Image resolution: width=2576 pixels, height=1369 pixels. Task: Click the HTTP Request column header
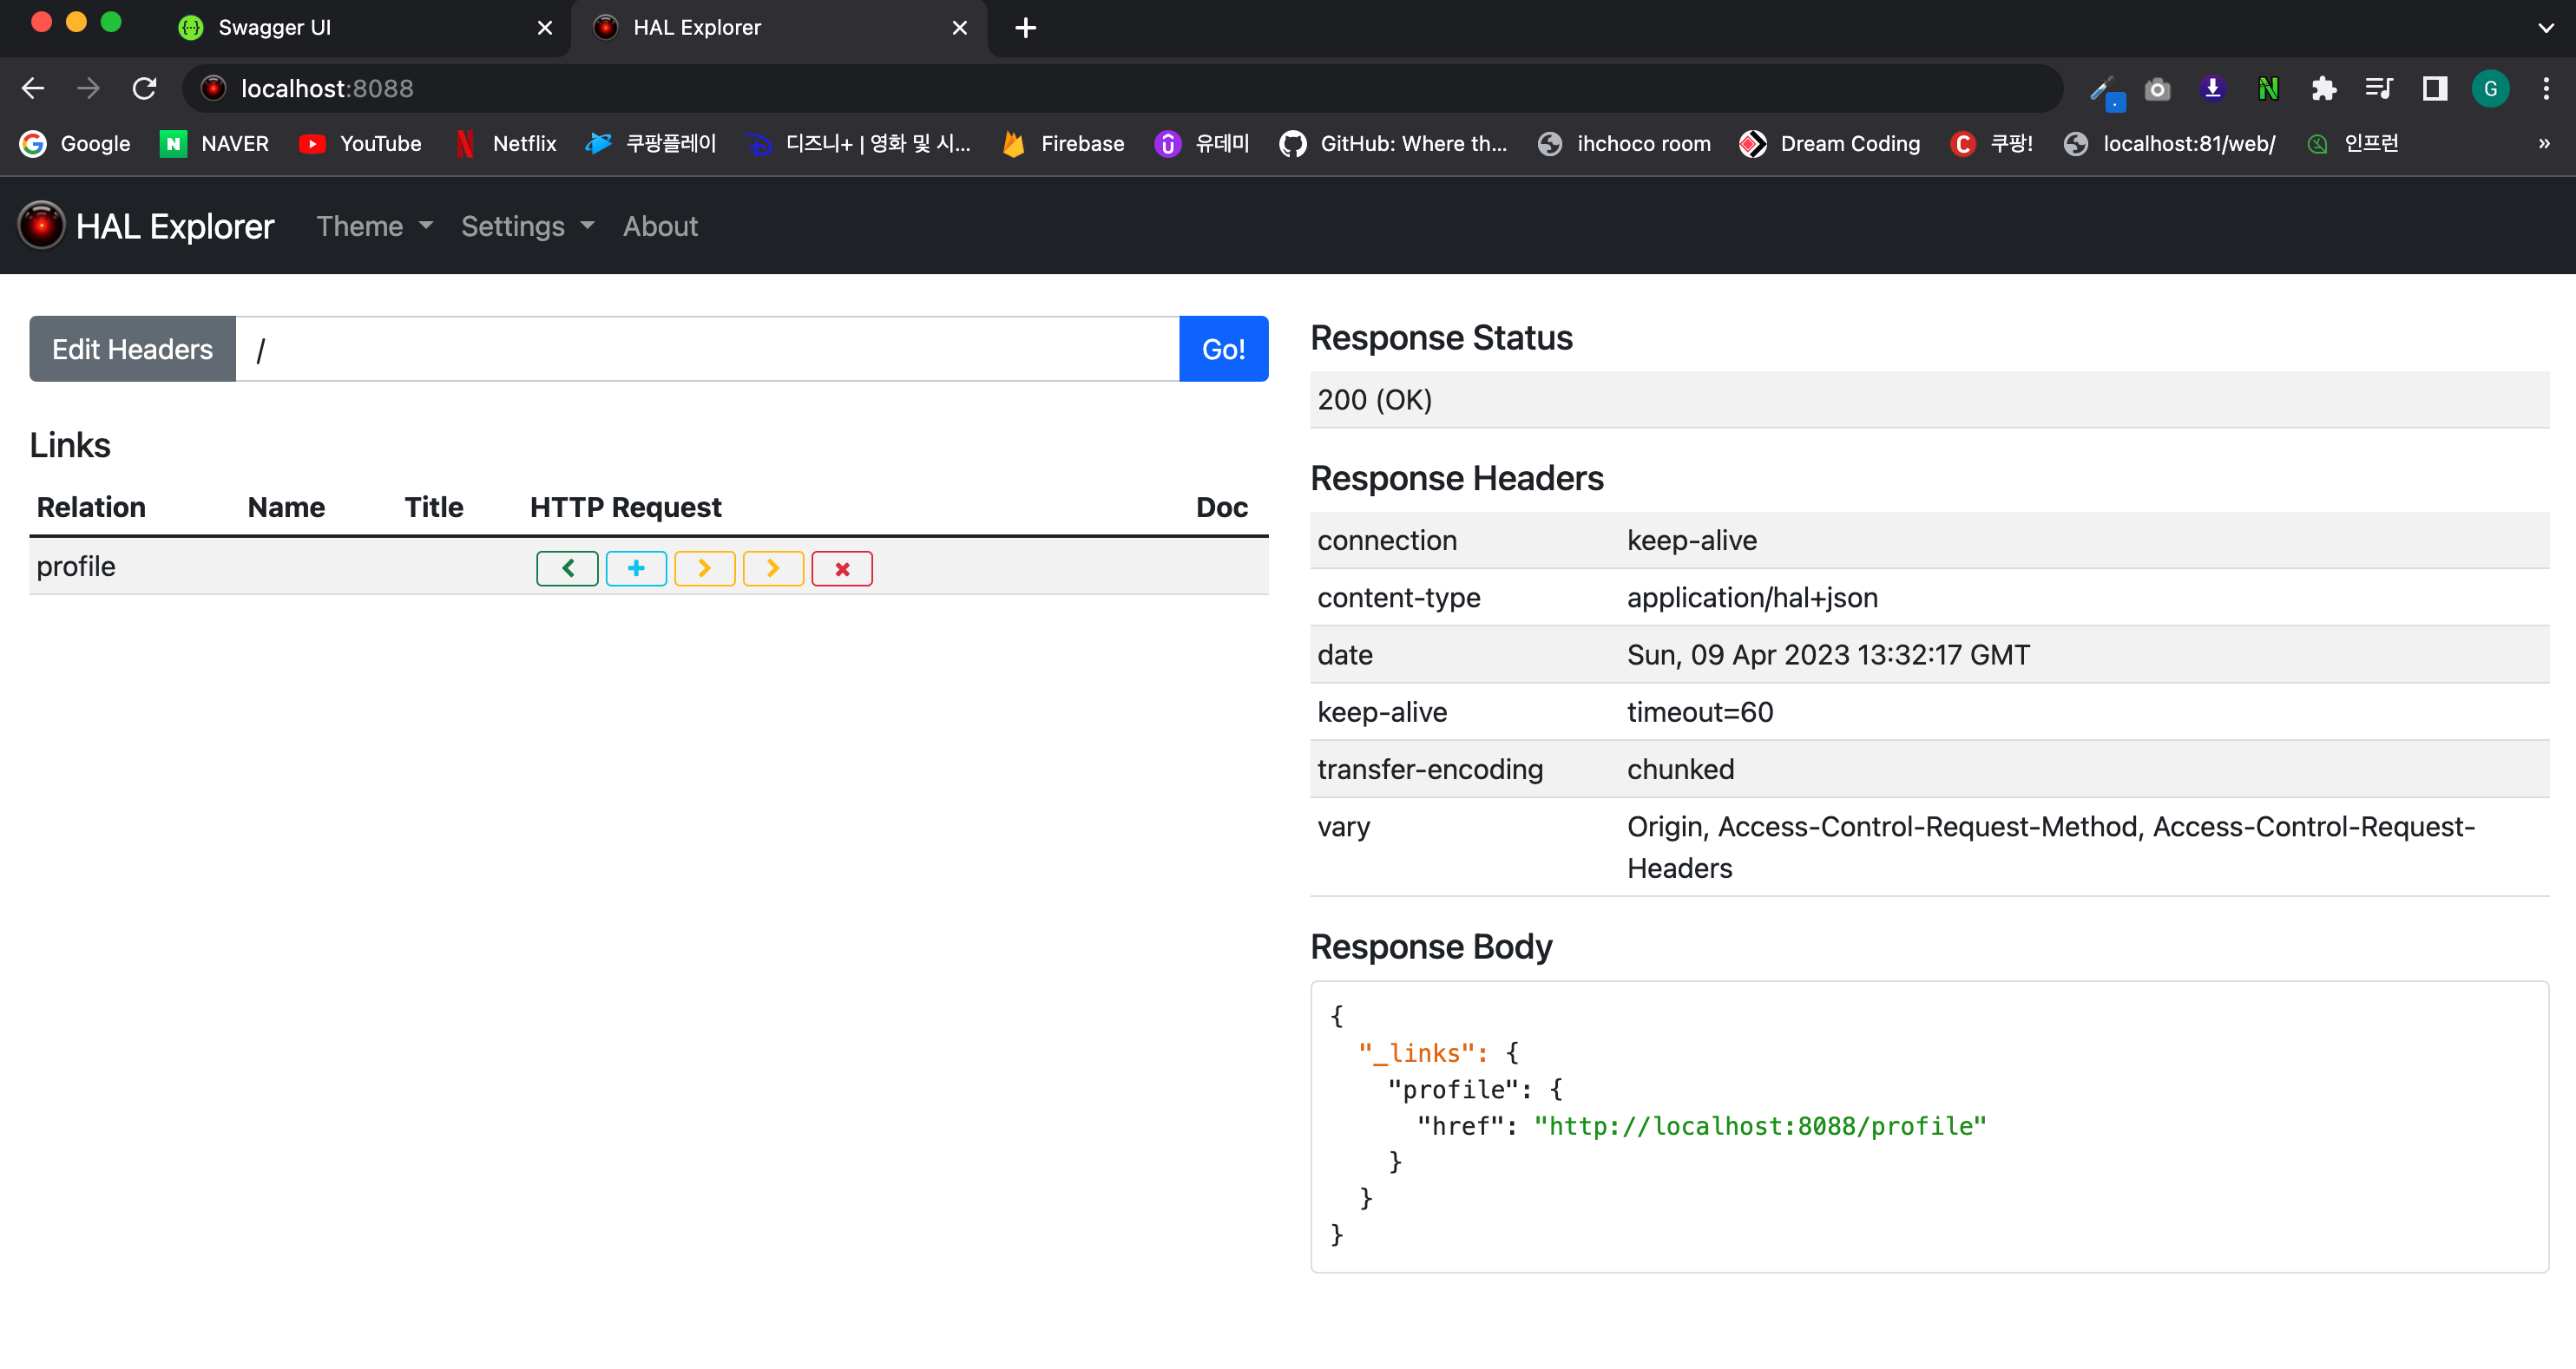coord(625,508)
